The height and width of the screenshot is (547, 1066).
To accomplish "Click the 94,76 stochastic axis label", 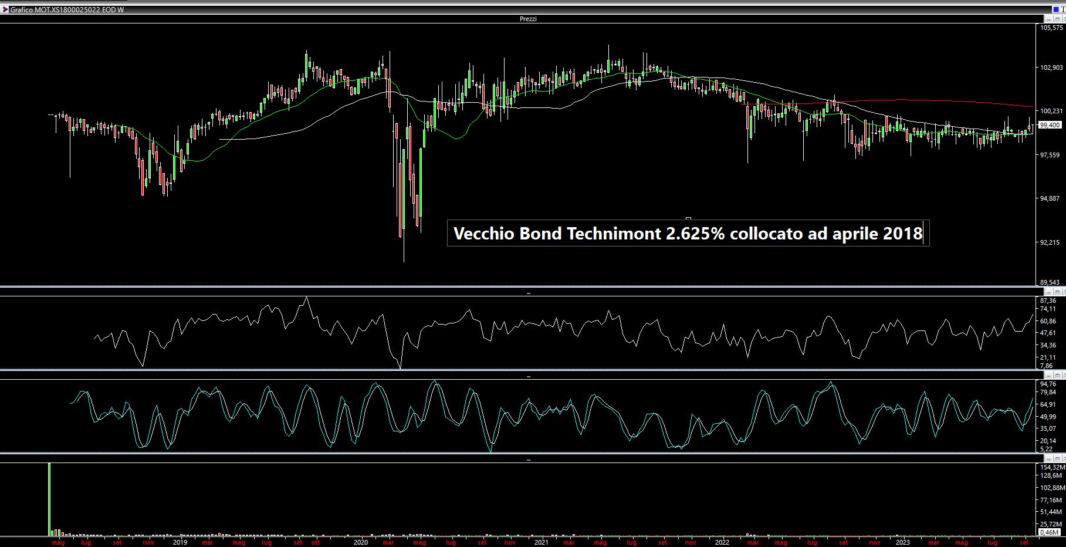I will pyautogui.click(x=1048, y=384).
